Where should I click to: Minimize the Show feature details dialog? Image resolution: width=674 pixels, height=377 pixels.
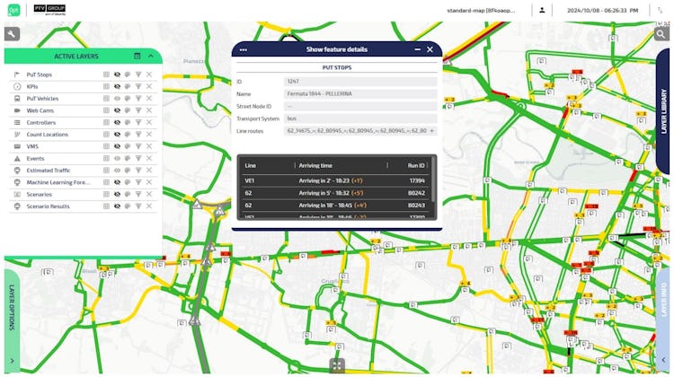click(417, 49)
